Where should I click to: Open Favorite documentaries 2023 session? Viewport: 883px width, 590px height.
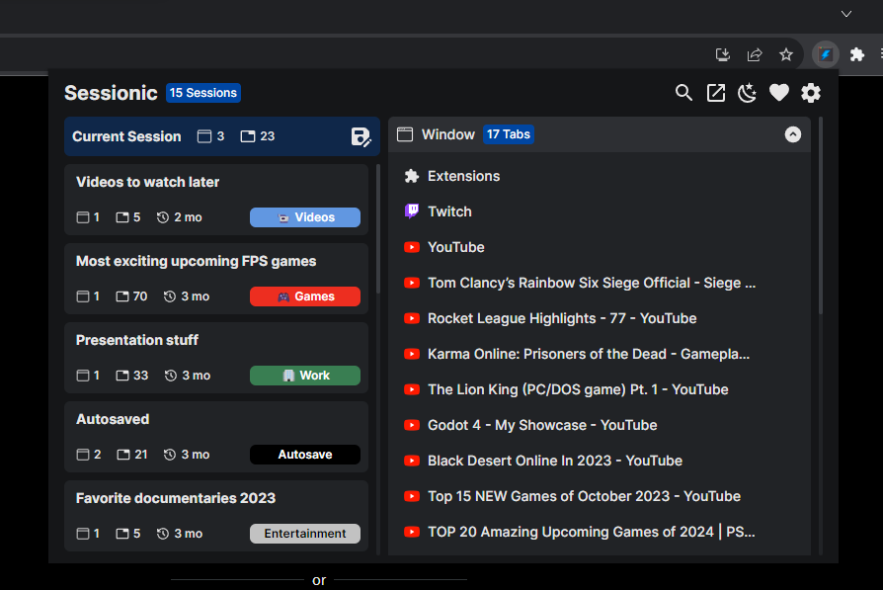[216, 516]
